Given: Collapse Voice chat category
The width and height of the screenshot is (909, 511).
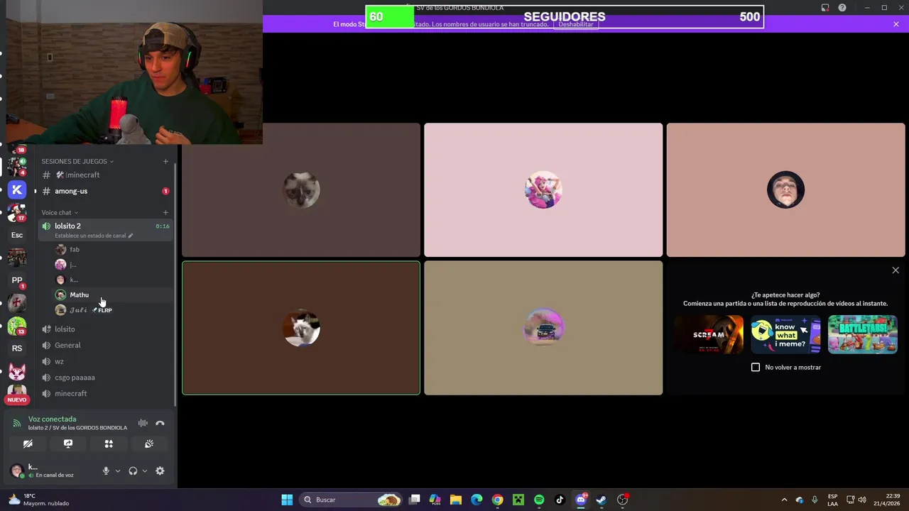Looking at the screenshot, I should pyautogui.click(x=60, y=212).
